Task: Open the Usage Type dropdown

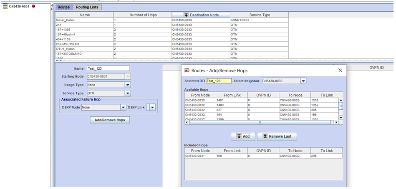Action: (128, 85)
